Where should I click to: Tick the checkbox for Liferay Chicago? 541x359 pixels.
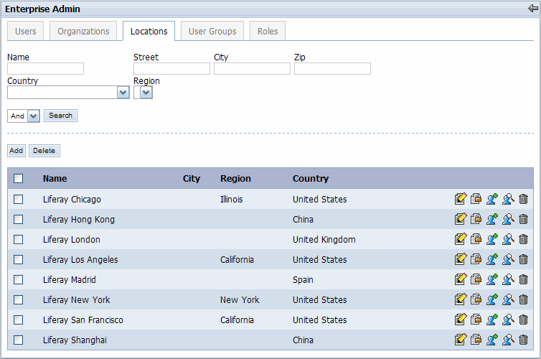pyautogui.click(x=19, y=199)
